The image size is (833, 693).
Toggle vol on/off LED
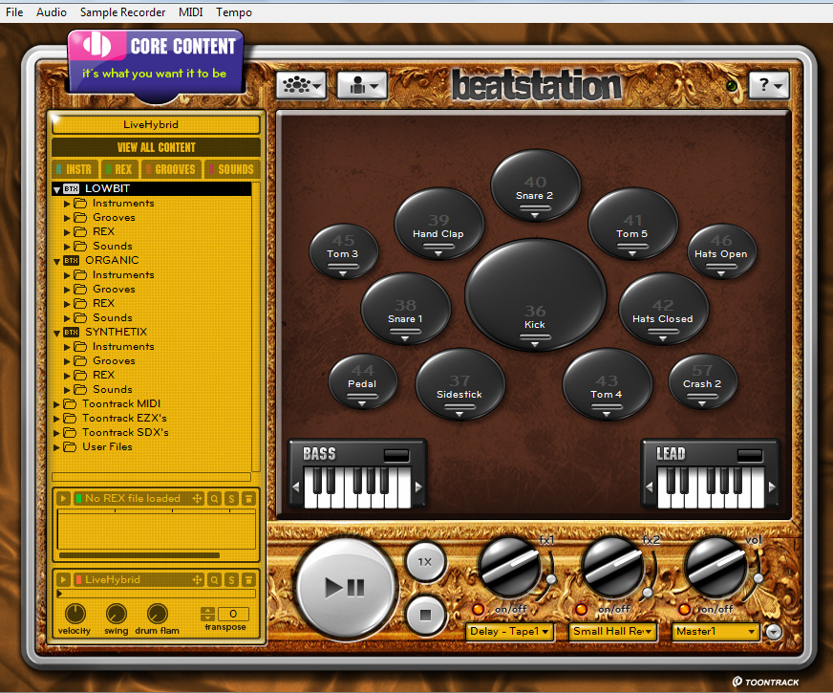[x=684, y=609]
